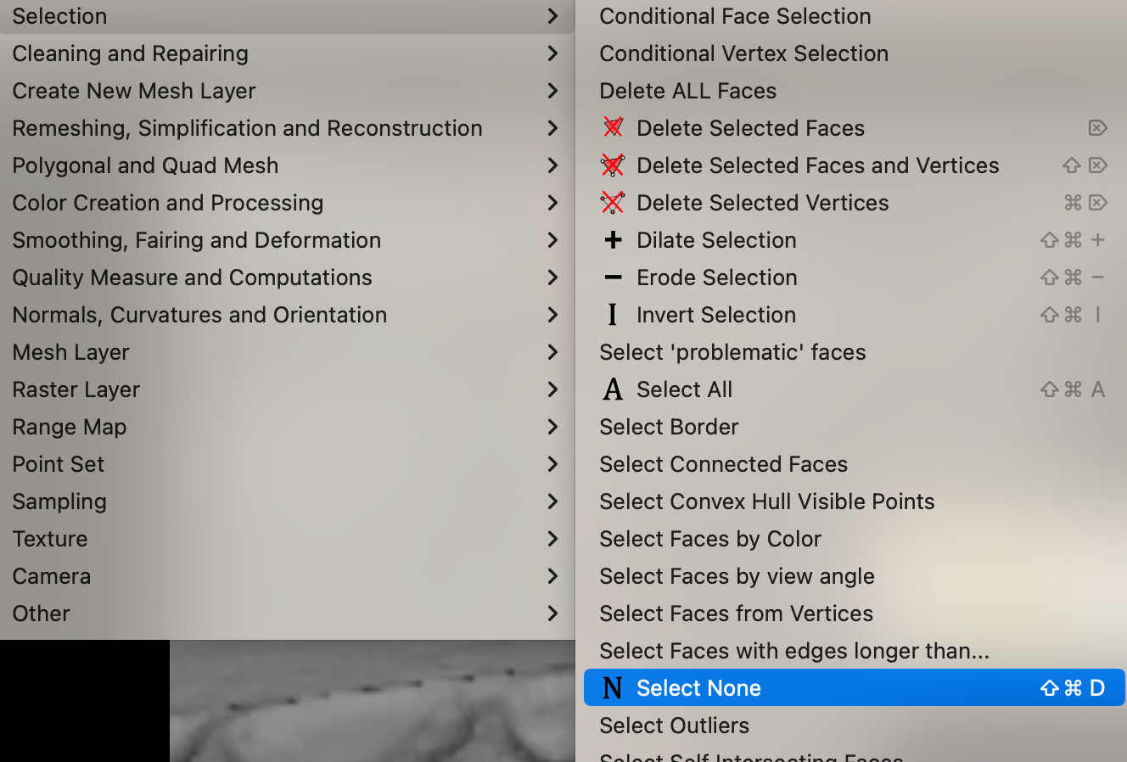Click the Delete Selected Faces icon

[x=613, y=128]
